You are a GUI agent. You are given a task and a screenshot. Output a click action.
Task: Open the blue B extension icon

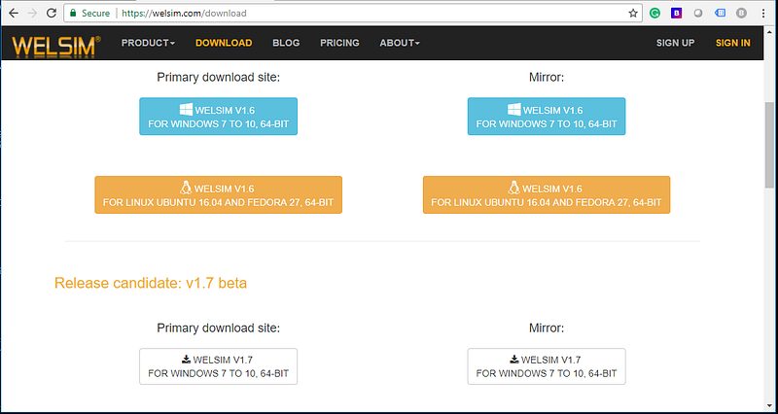pyautogui.click(x=676, y=14)
